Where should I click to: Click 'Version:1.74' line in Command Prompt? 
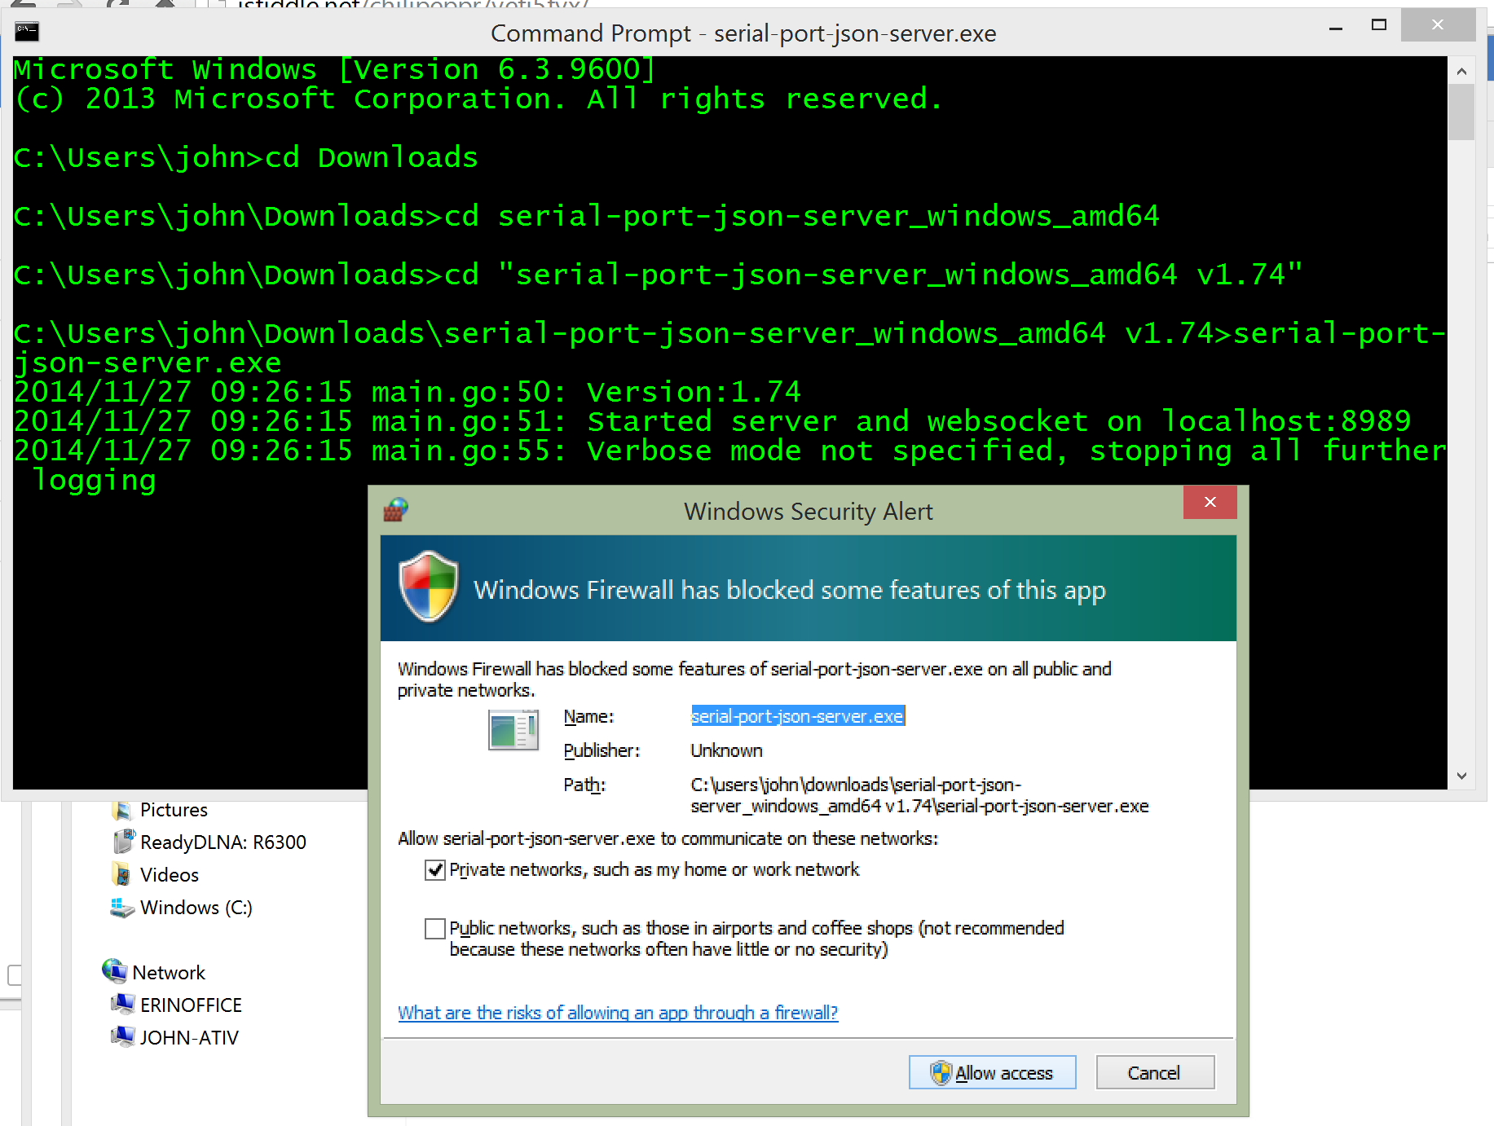click(408, 392)
